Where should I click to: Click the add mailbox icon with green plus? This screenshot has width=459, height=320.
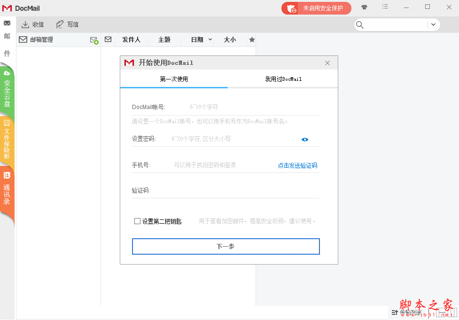coord(94,40)
